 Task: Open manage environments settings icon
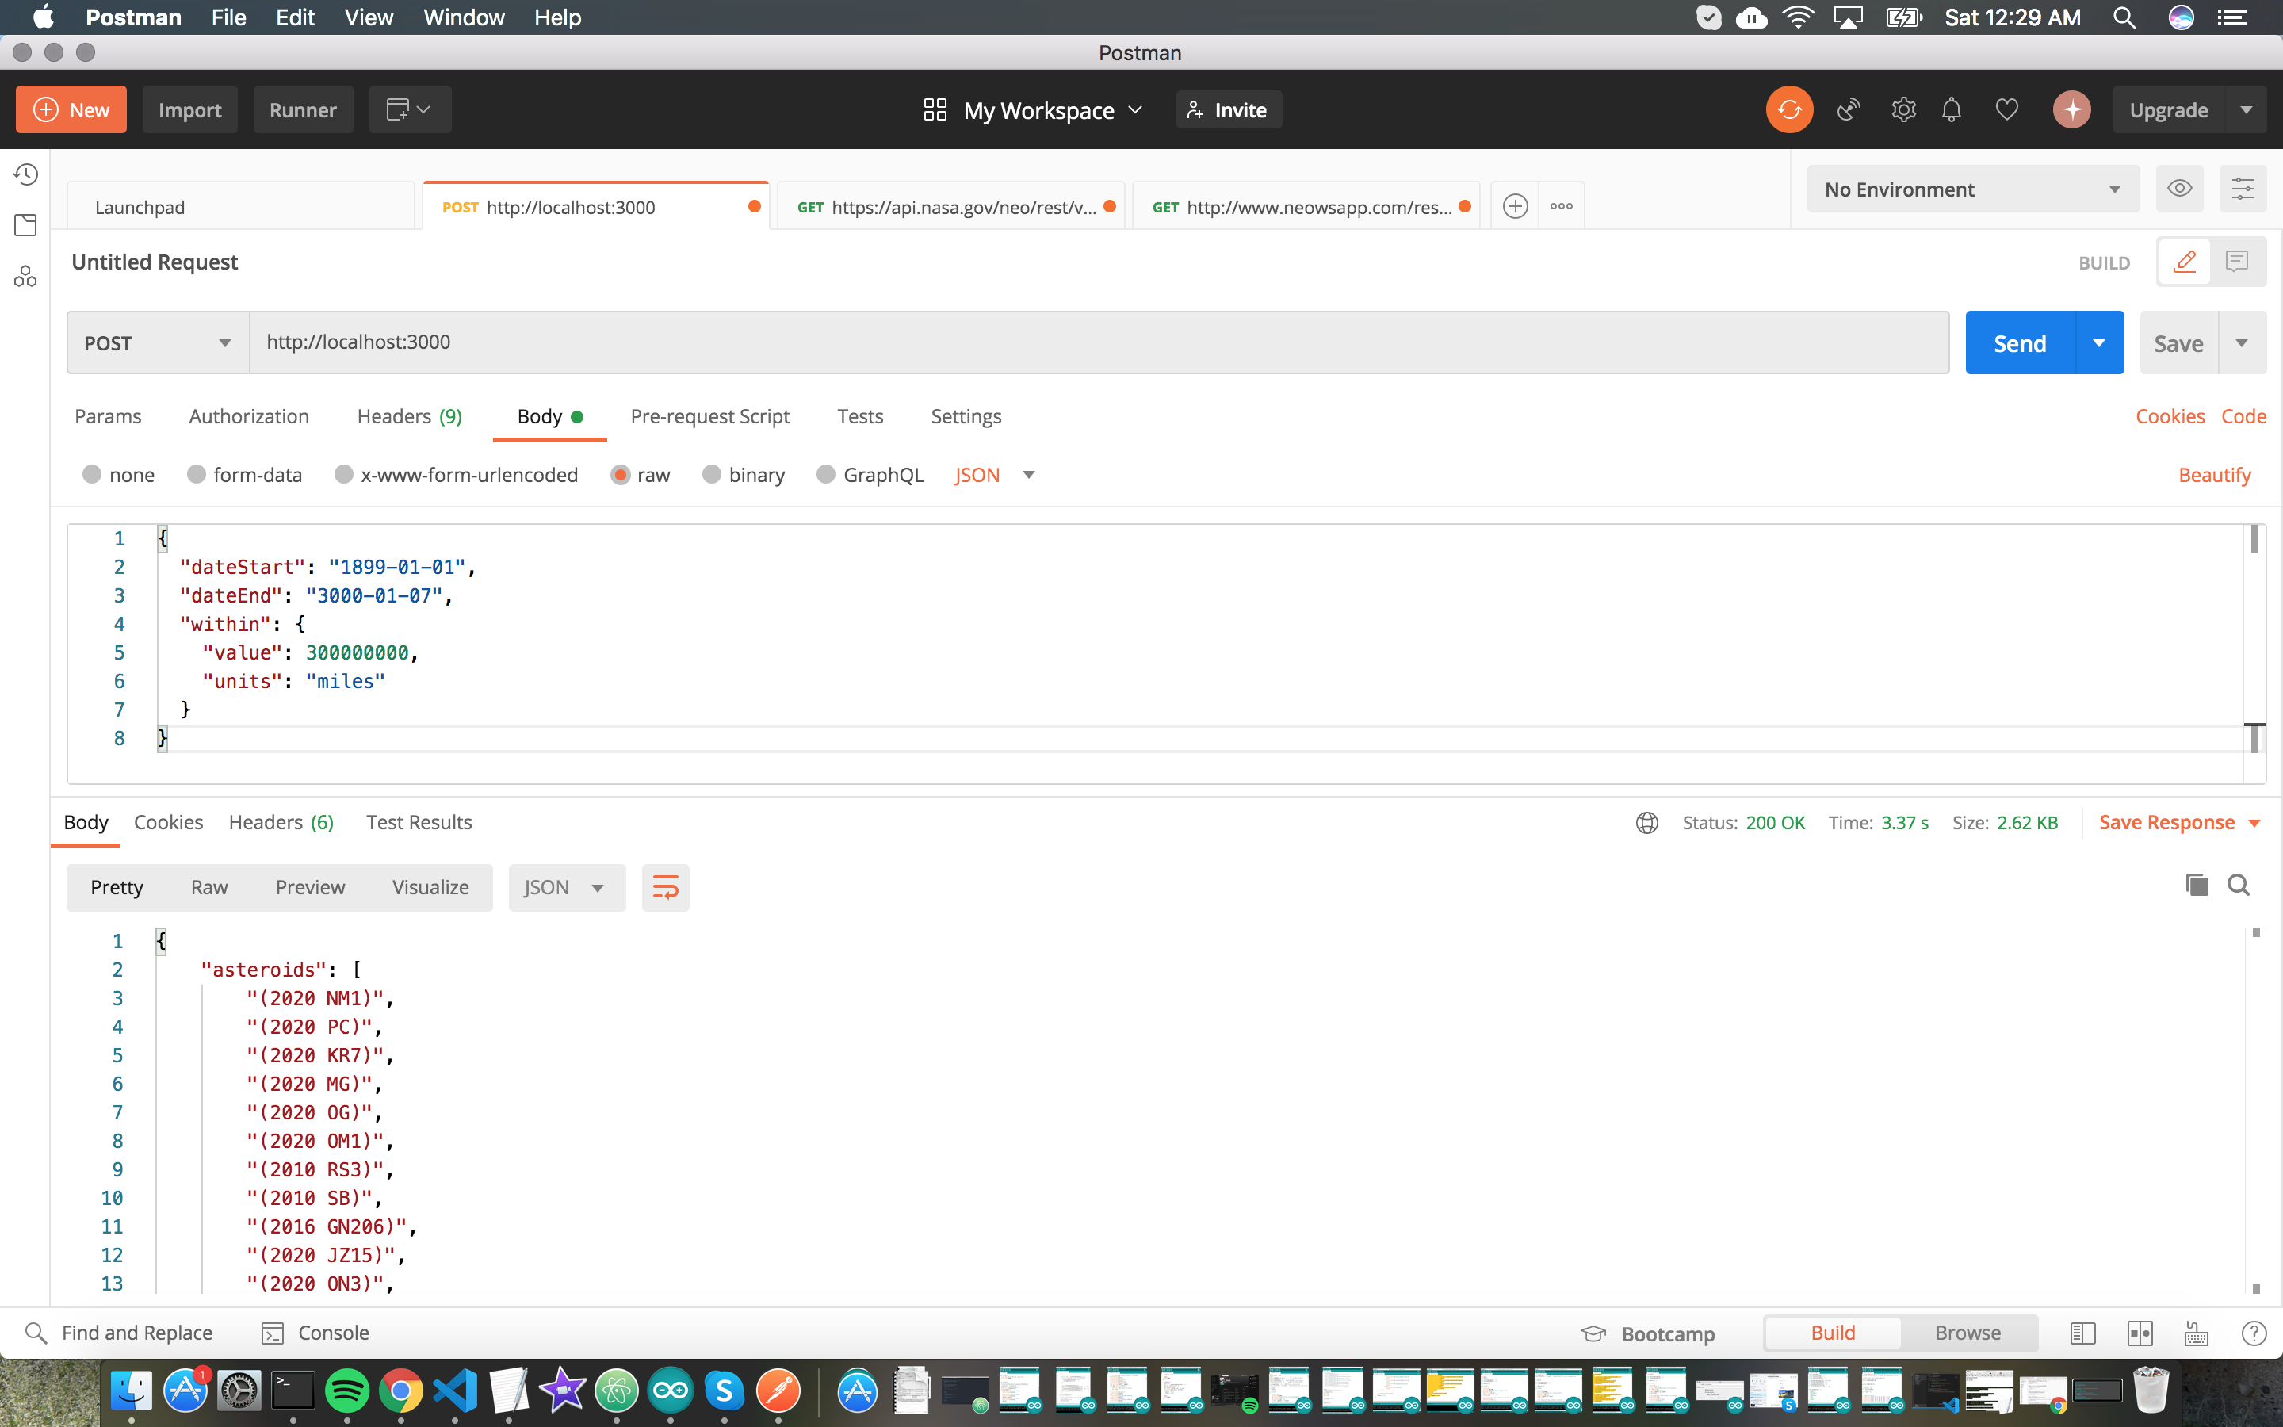tap(2243, 189)
